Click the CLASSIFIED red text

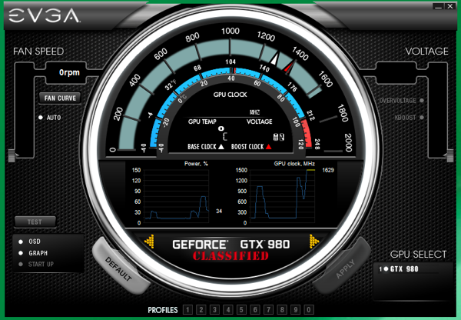tap(230, 256)
